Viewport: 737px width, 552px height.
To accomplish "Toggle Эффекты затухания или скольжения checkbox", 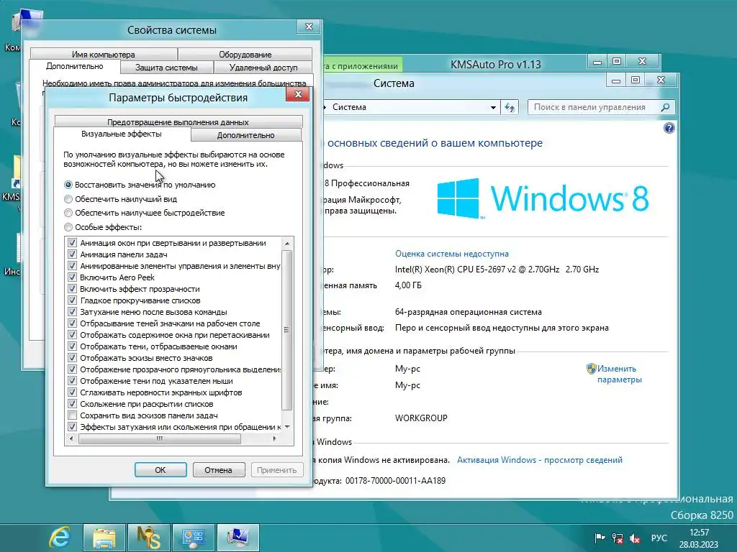I will tap(72, 427).
